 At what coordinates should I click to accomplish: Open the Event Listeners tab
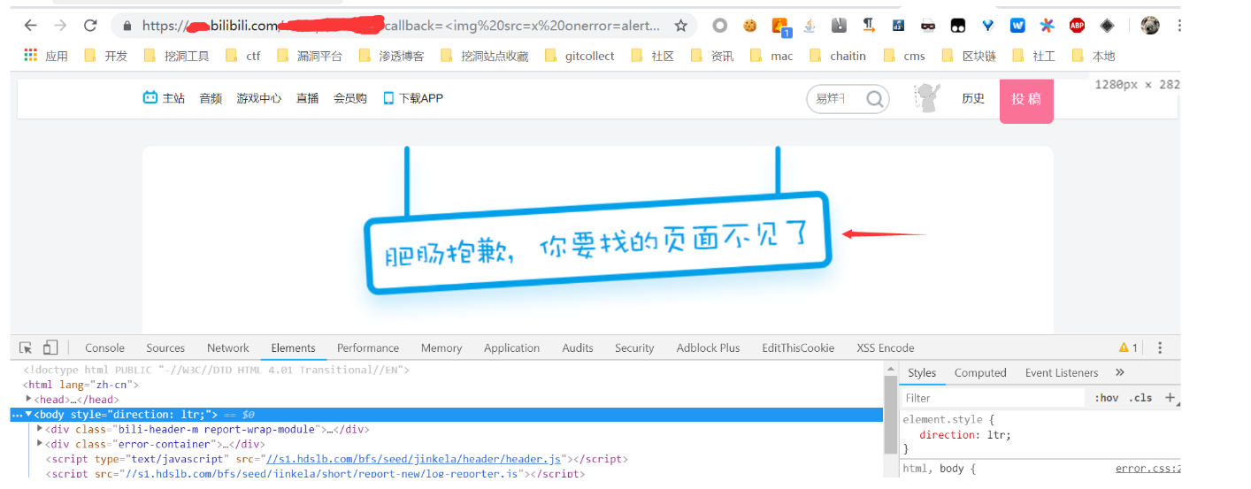point(1062,372)
